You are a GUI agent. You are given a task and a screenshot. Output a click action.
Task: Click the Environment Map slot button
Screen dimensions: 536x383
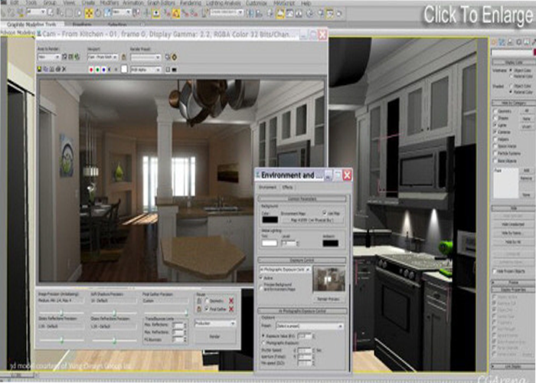[312, 221]
